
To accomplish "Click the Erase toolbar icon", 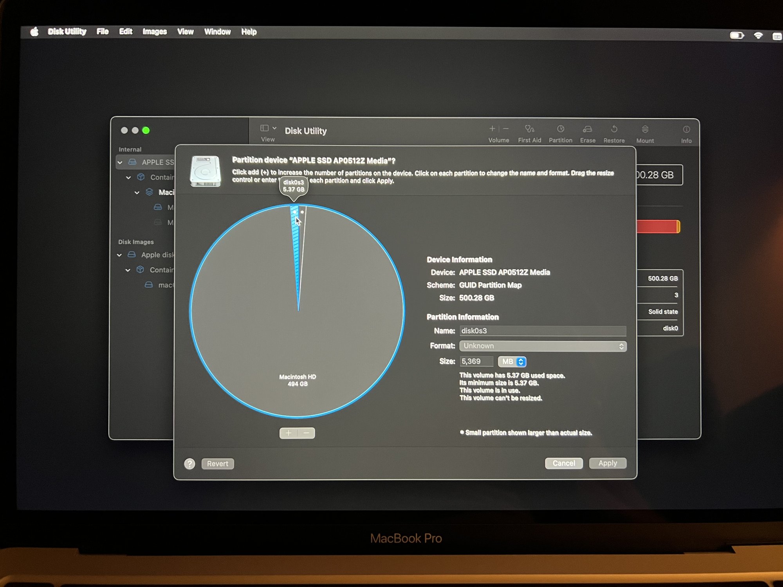I will [587, 129].
